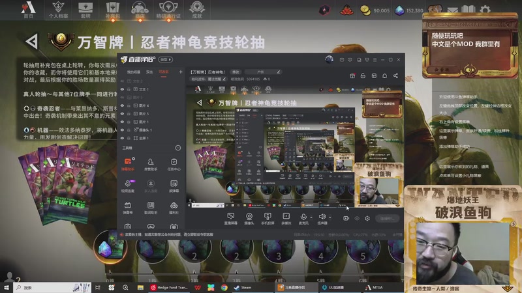The height and width of the screenshot is (293, 522).
Task: Add 直播屏幕 screen capture source
Action: 230,219
